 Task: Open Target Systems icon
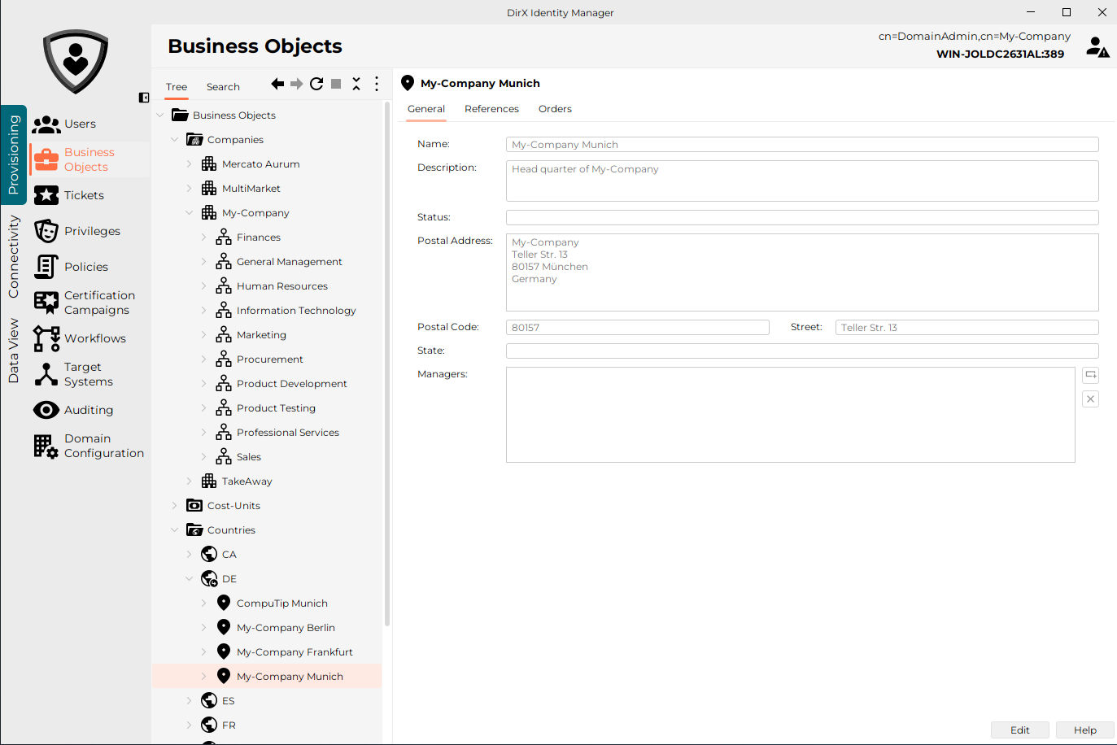[x=46, y=374]
